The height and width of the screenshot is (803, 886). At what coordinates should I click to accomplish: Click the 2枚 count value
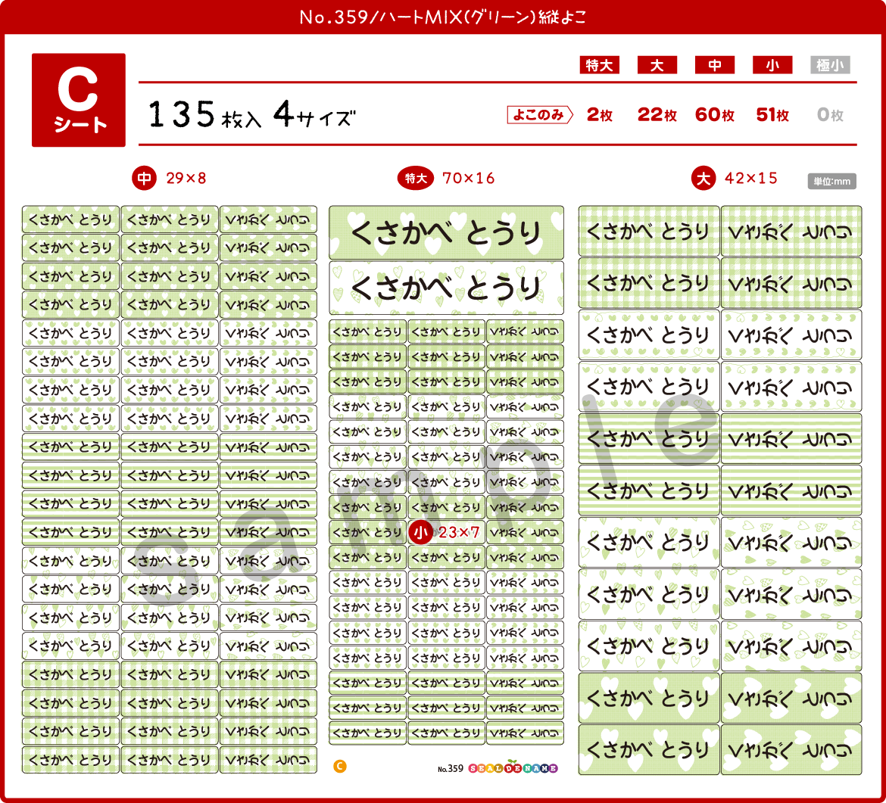click(600, 114)
